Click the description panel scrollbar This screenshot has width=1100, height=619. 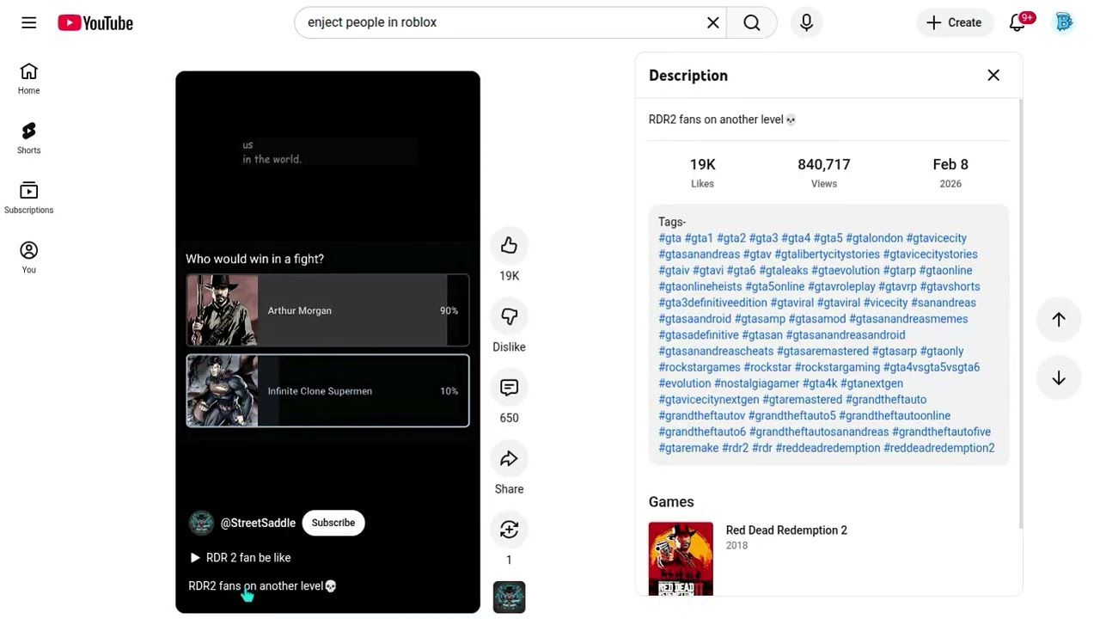pos(1021,314)
